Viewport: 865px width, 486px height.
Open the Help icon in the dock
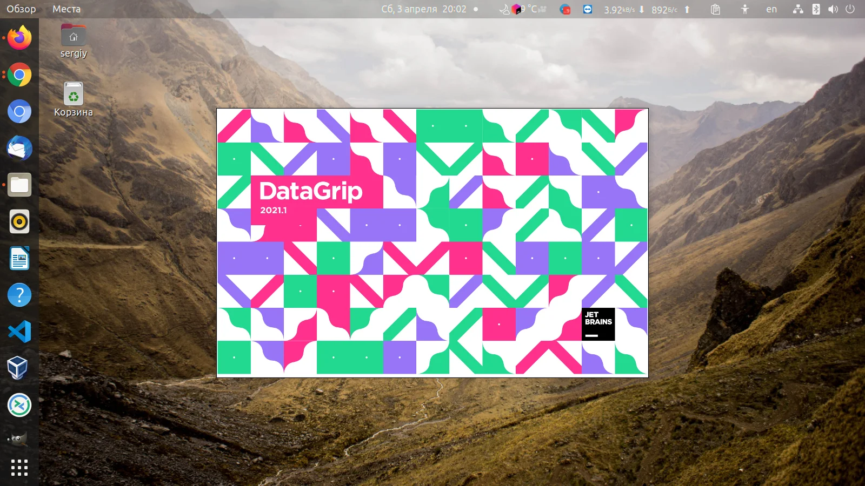click(19, 295)
